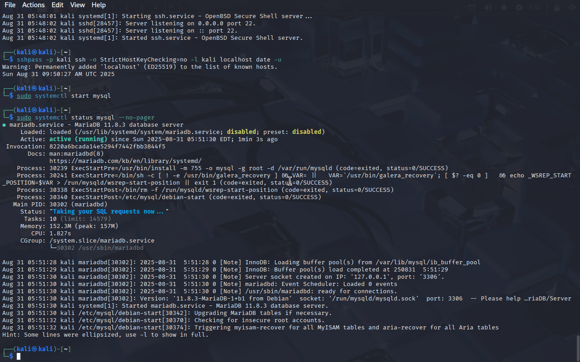The image size is (580, 362).
Task: Click 'Started ssh.service - OpenBSD Secure Shell server' line
Action: [x=153, y=38]
